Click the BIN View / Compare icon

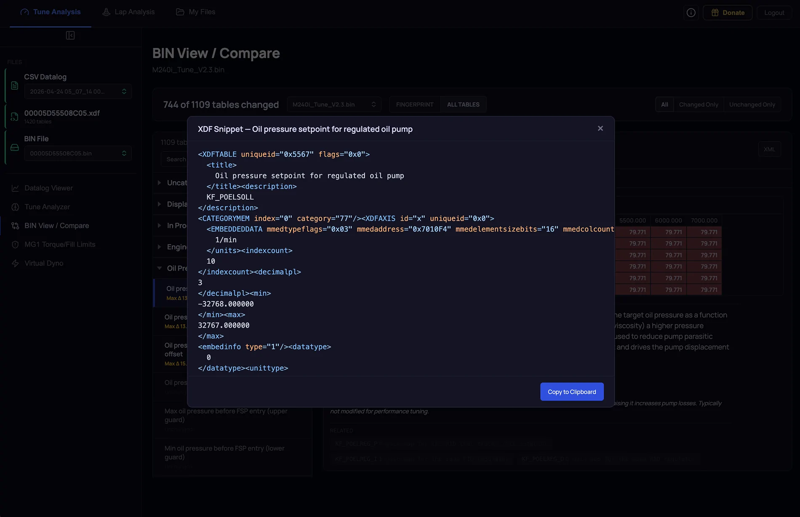tap(15, 226)
